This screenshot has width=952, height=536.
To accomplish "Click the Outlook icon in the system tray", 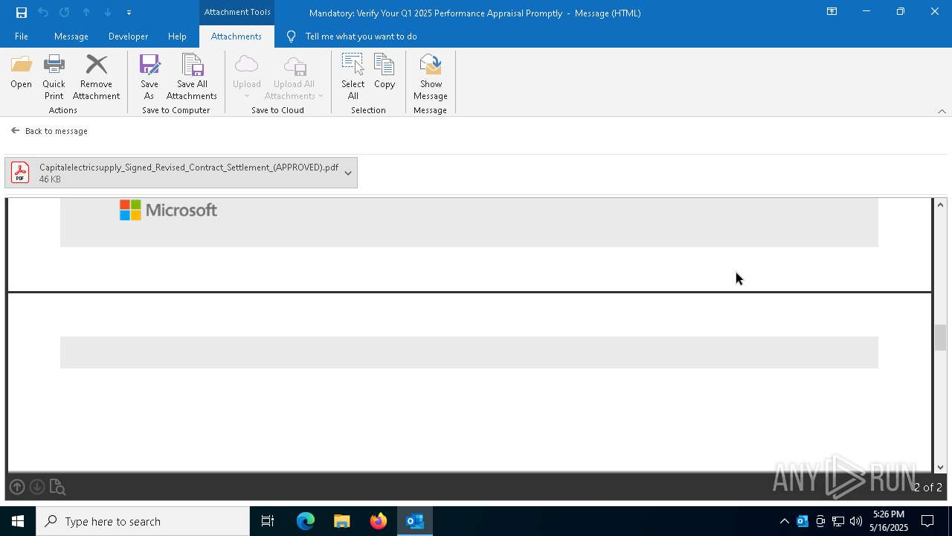I will (x=803, y=521).
